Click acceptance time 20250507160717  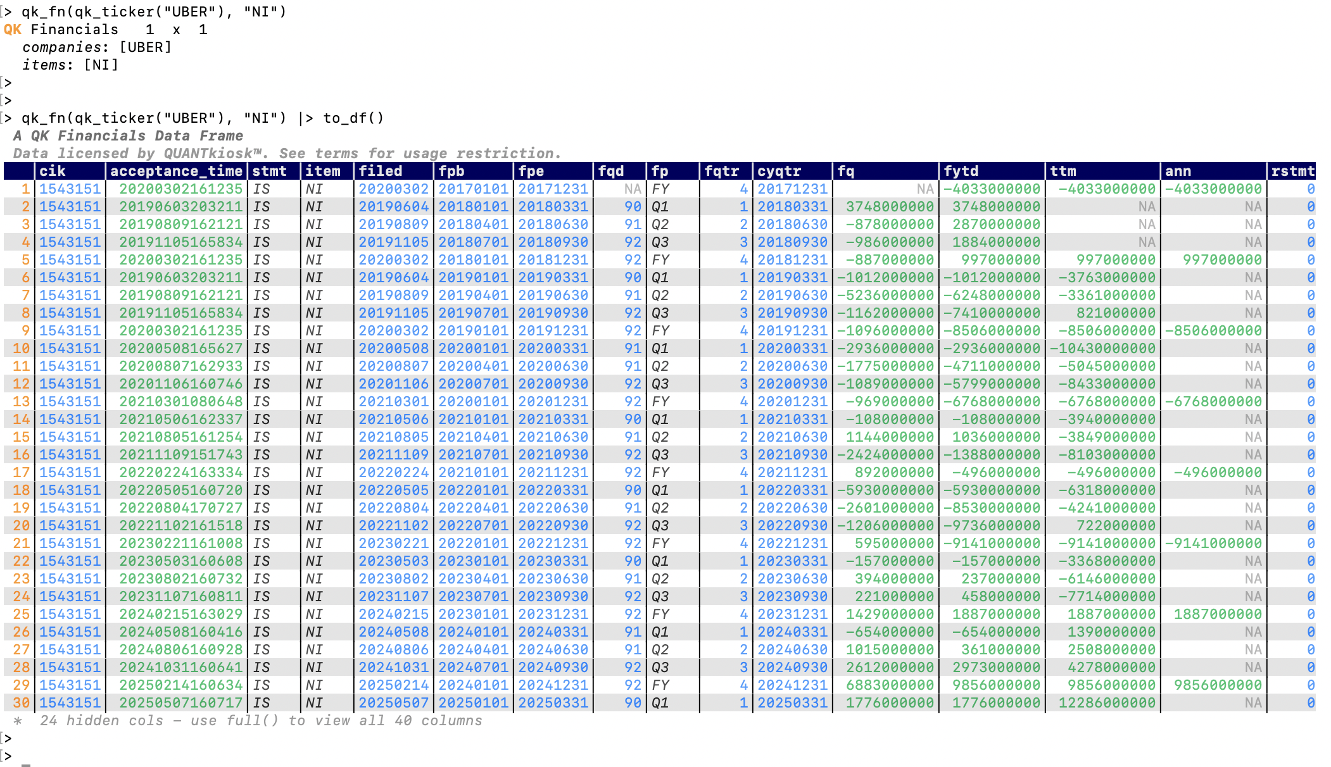point(180,702)
